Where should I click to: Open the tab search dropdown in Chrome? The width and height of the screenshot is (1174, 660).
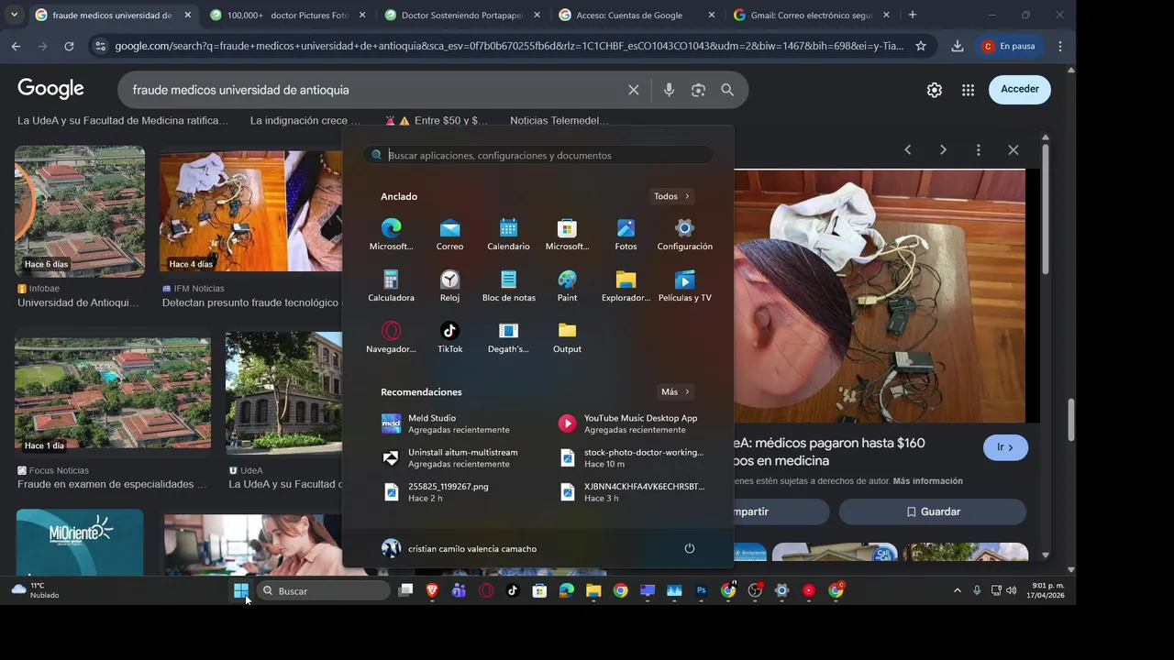14,15
